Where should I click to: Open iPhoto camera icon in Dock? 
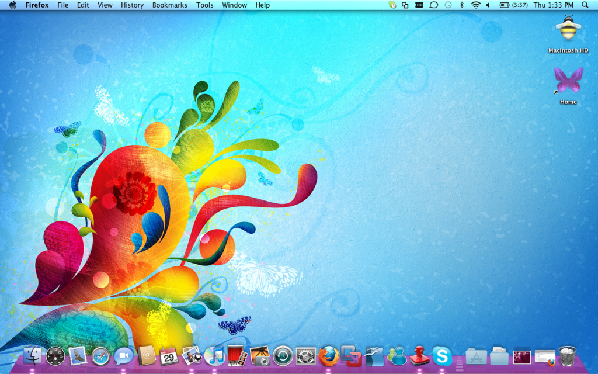coord(260,356)
